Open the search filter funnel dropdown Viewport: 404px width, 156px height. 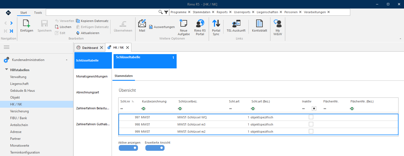coord(166,12)
